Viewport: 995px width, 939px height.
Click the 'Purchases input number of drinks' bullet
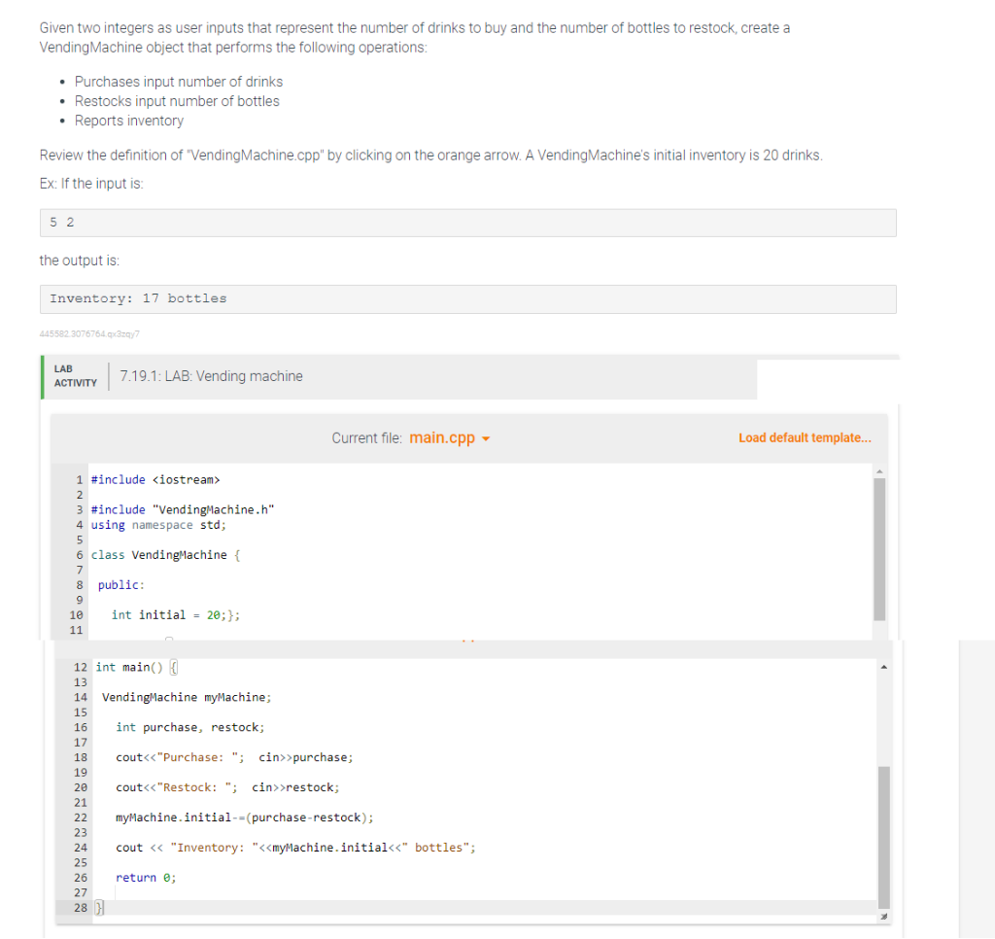[179, 82]
